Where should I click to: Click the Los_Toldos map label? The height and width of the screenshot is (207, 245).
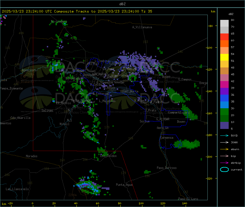point(108,156)
